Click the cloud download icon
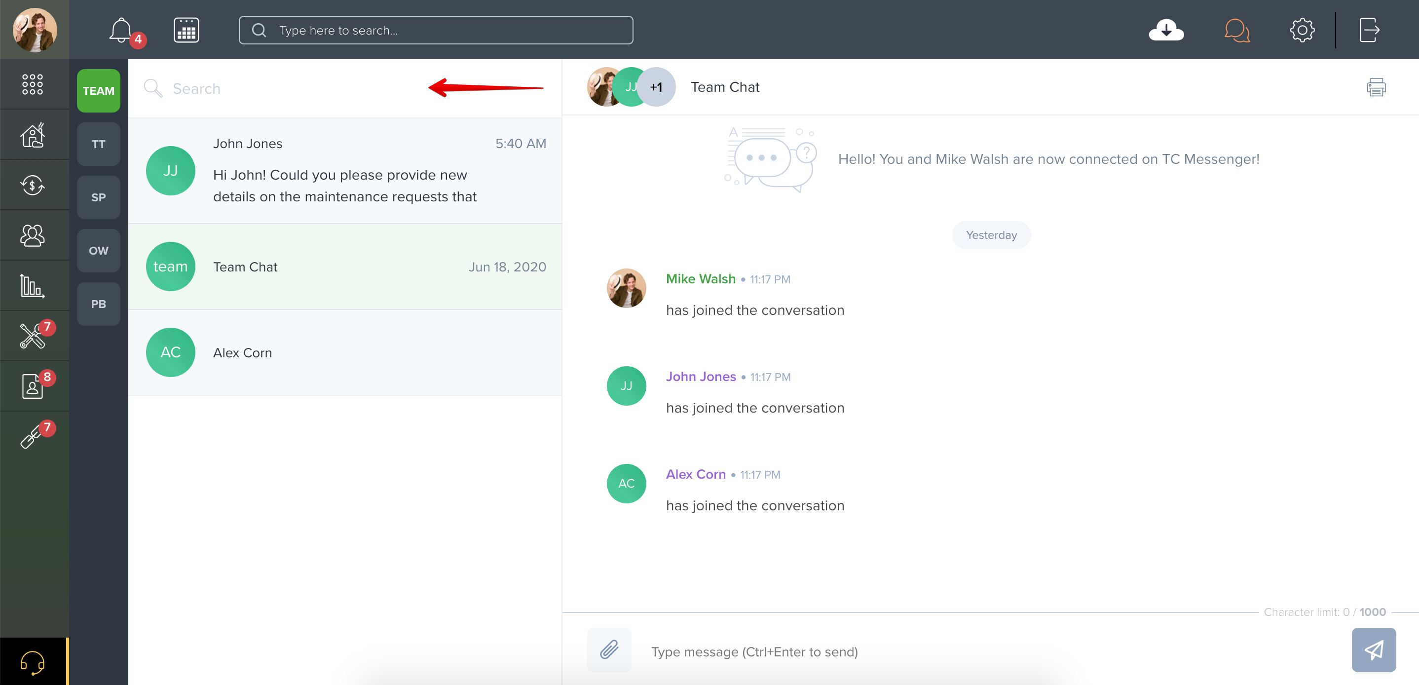Image resolution: width=1419 pixels, height=685 pixels. click(x=1166, y=30)
